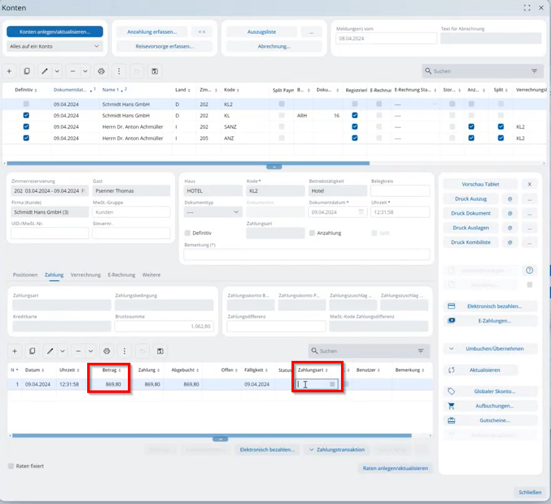
Task: Click the Abrechnung button
Action: pos(274,46)
